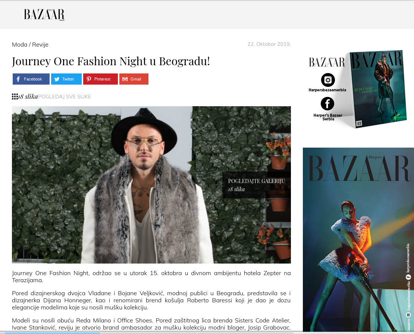
Task: Open the large Bazaar cover advertisement
Action: point(358,239)
